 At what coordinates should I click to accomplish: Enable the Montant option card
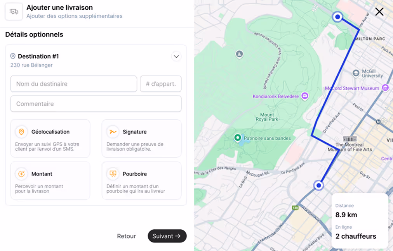pyautogui.click(x=50, y=181)
